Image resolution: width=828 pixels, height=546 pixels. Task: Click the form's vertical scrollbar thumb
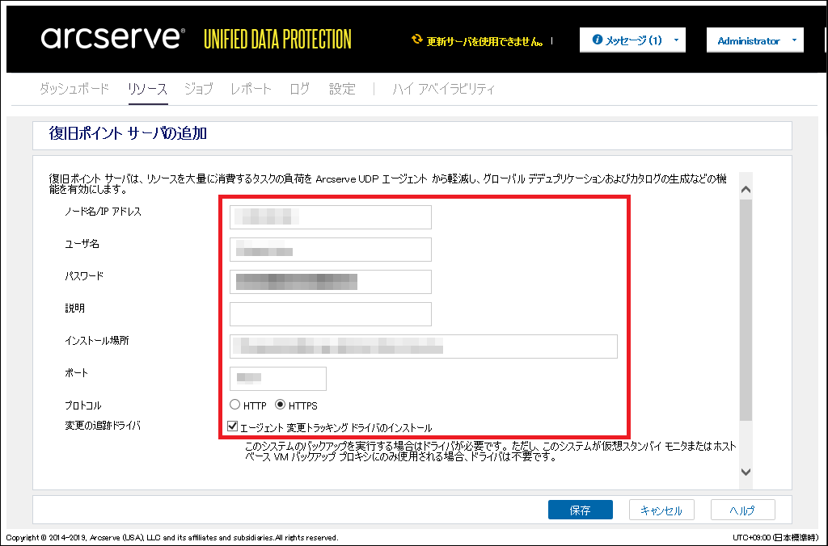[x=746, y=309]
